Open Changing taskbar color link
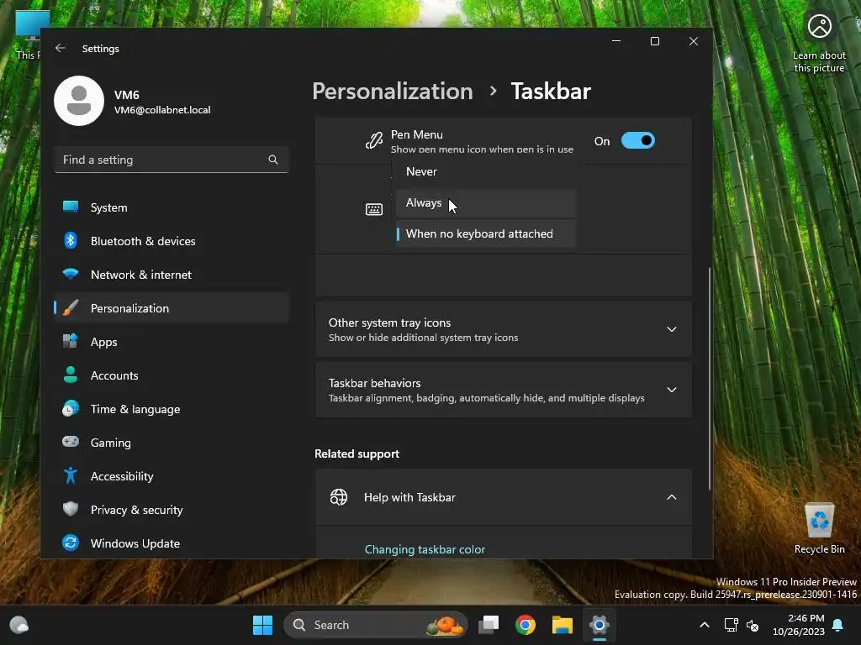 425,549
